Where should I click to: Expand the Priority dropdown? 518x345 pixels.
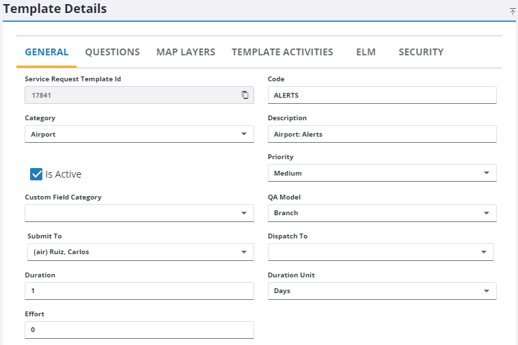[x=487, y=174]
